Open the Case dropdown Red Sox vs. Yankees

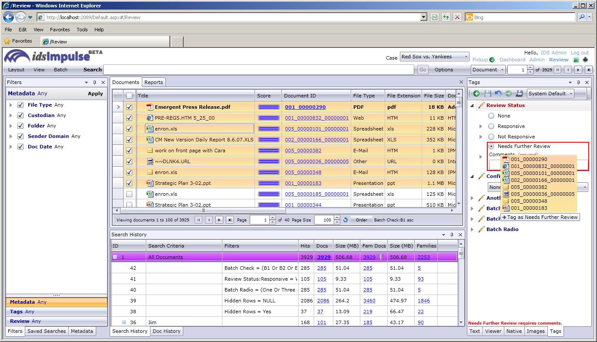pos(434,57)
